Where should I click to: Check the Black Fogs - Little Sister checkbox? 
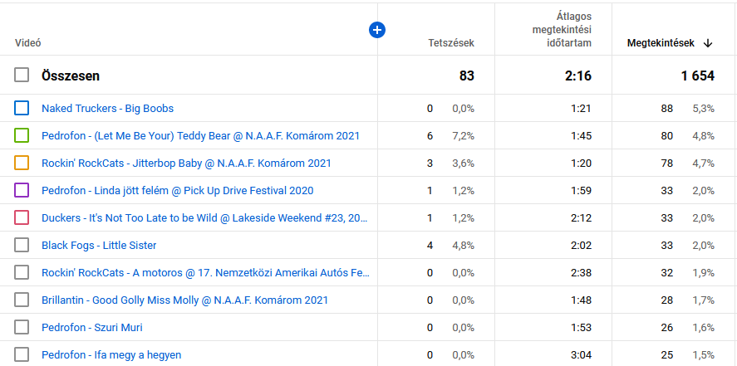(22, 245)
